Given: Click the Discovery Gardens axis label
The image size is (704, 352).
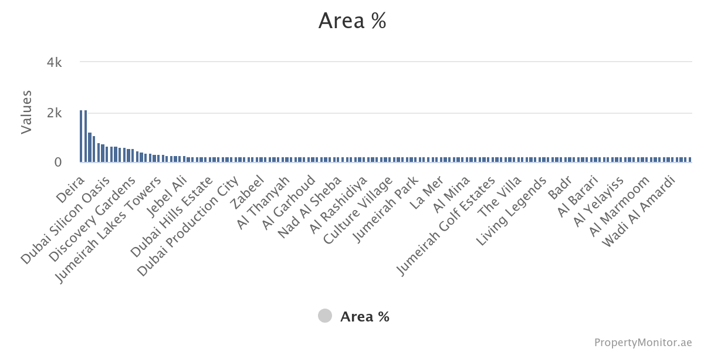Looking at the screenshot, I should point(93,219).
